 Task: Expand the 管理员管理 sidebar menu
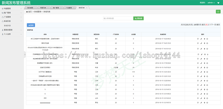coord(12,30)
